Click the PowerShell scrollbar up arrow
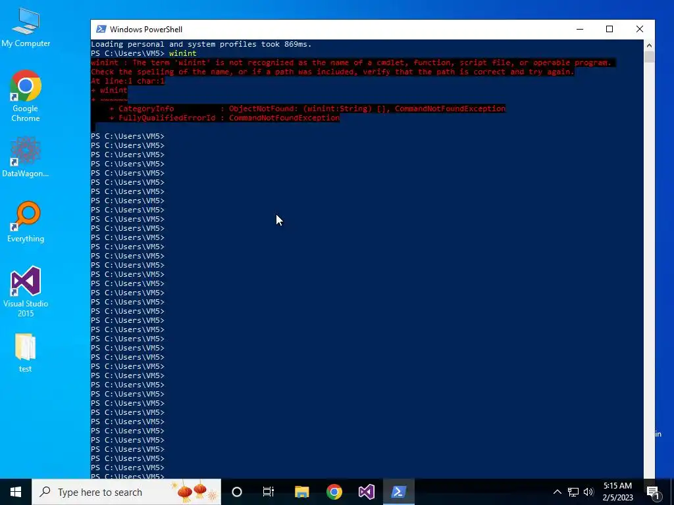 pyautogui.click(x=649, y=45)
